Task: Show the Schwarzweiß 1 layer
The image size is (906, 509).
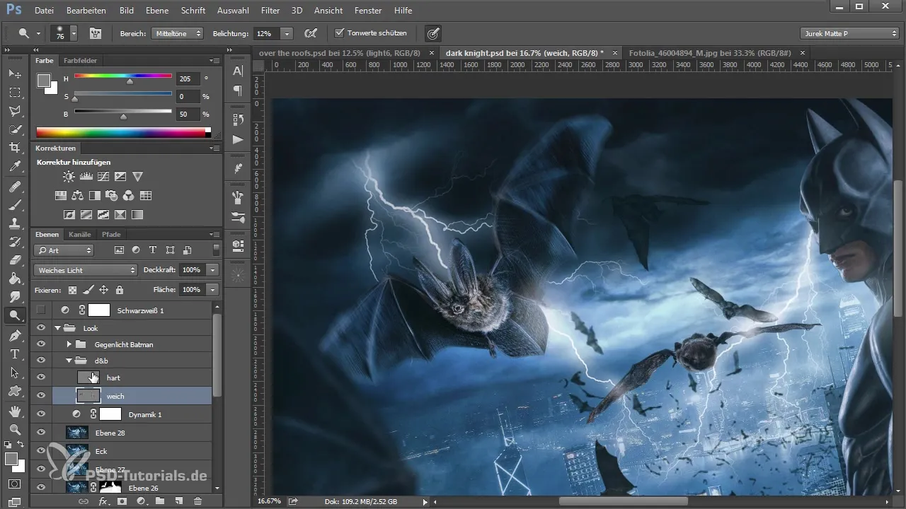Action: [x=41, y=310]
